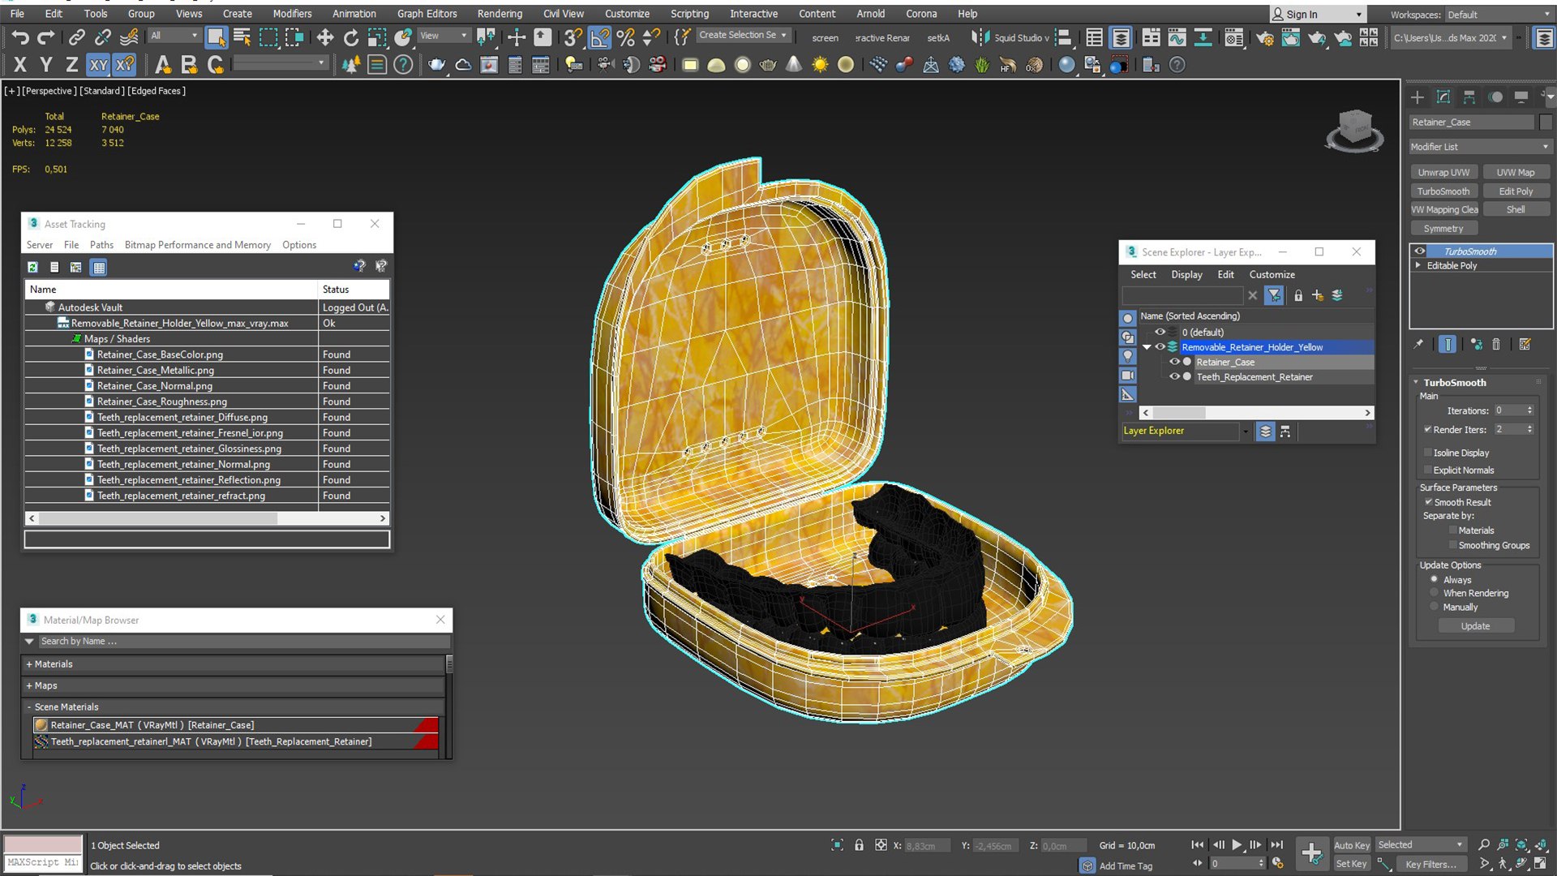Click lock icon in Scene Explorer toolbar
The height and width of the screenshot is (876, 1557).
coord(1298,295)
